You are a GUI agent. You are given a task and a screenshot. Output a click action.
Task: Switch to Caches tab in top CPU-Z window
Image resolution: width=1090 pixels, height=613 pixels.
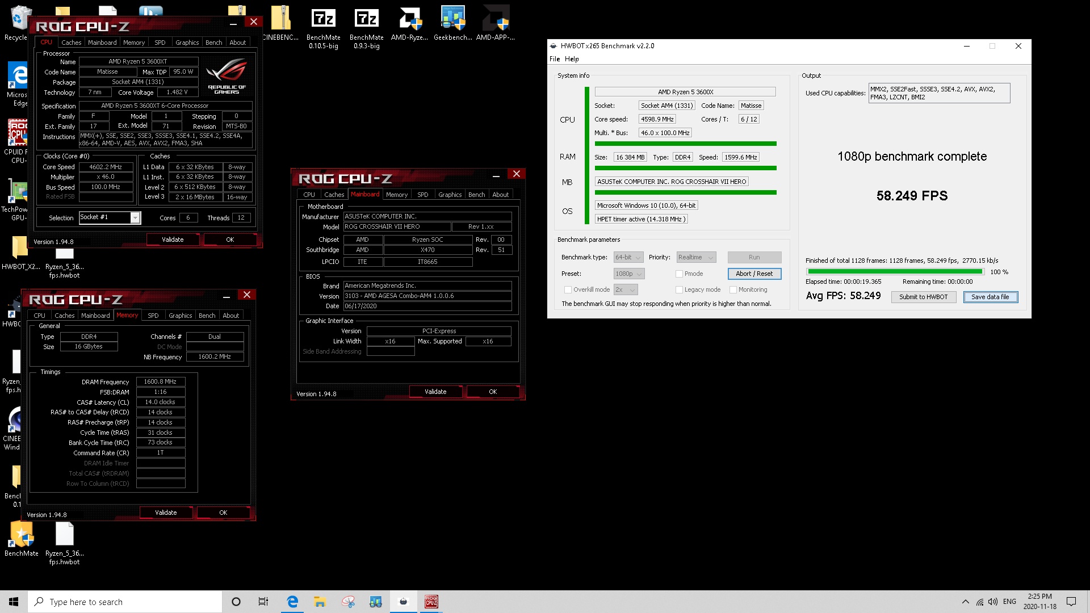tap(71, 43)
